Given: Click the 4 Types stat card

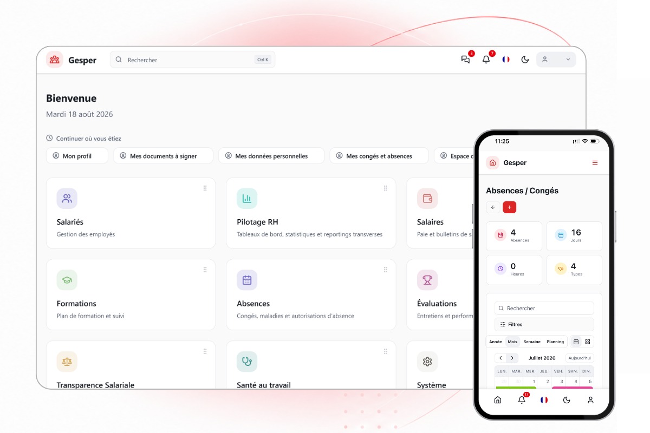Looking at the screenshot, I should tap(574, 270).
